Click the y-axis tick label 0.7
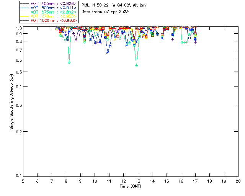The image size is (245, 196). [x=19, y=50]
